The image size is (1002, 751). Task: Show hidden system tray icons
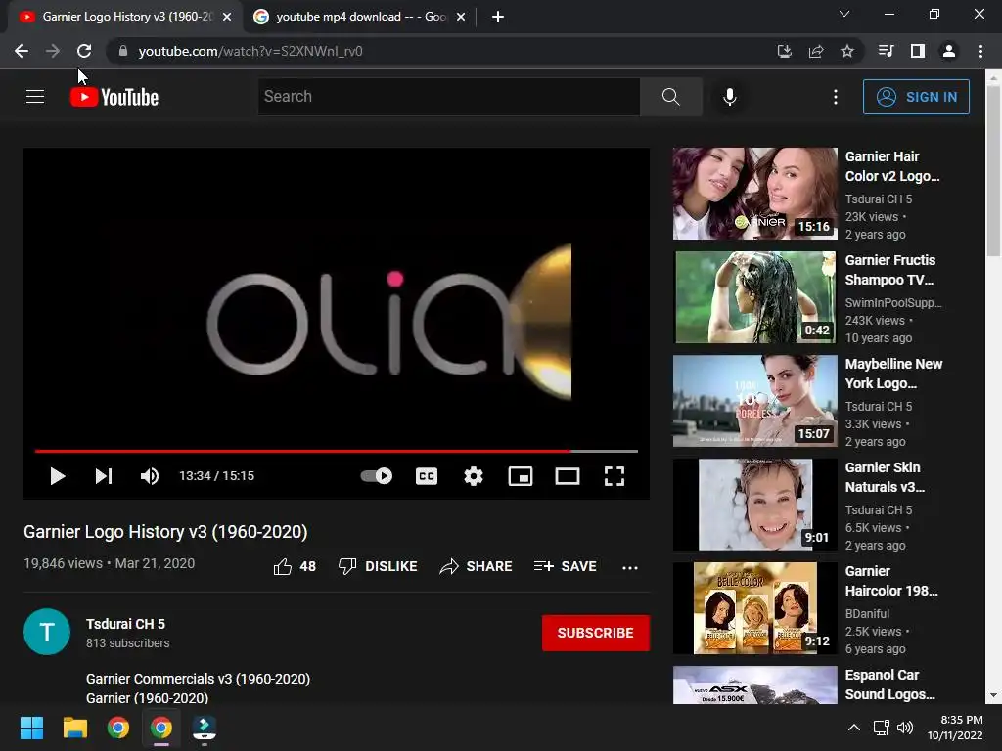tap(853, 728)
